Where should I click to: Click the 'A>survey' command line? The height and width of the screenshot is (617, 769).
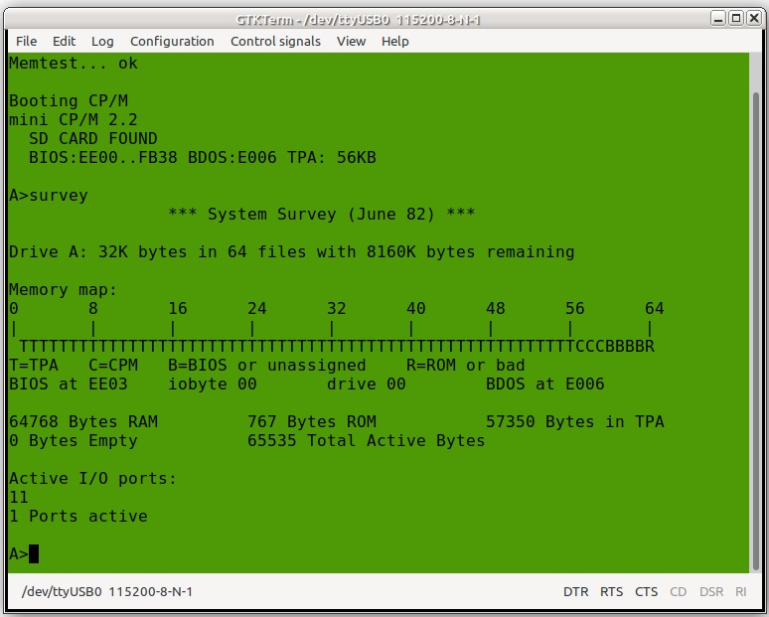coord(49,195)
